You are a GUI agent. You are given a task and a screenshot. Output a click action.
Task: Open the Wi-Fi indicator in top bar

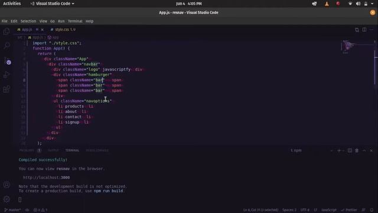coord(350,4)
